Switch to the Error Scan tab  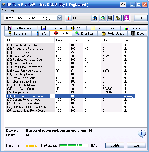(x=85, y=34)
